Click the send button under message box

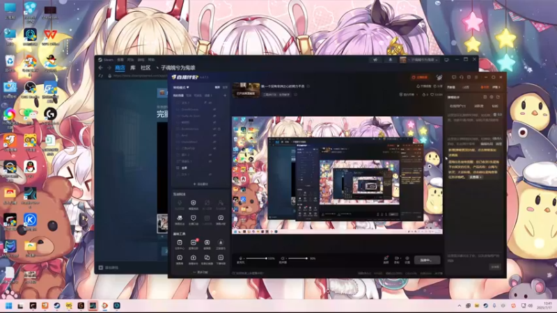(495, 267)
